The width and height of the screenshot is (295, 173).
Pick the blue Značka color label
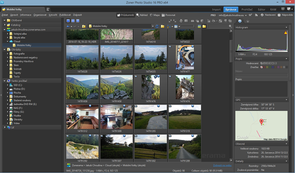tap(273, 67)
